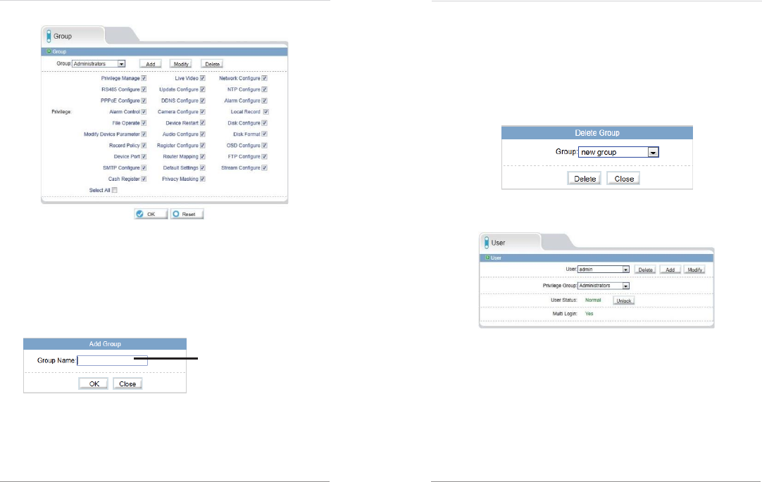Click the green icon in User header bar
Viewport: 762px width, 482px height.
coord(487,258)
